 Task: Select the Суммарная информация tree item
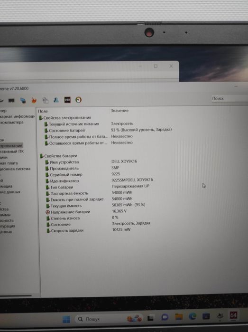coord(18,116)
